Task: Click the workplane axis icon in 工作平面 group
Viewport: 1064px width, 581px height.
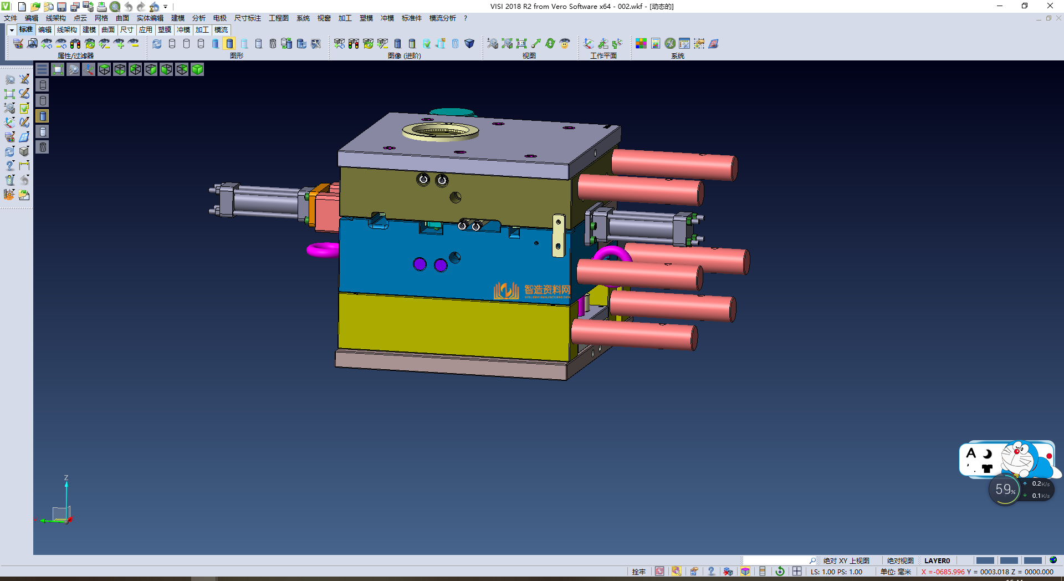Action: (x=589, y=44)
